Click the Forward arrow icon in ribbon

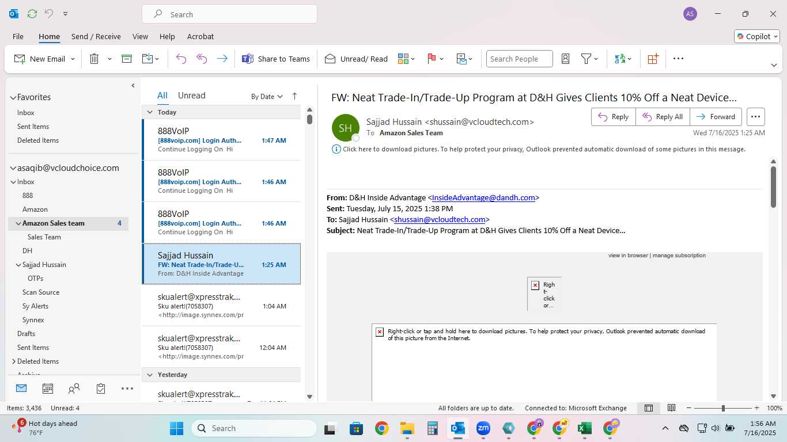click(x=222, y=59)
